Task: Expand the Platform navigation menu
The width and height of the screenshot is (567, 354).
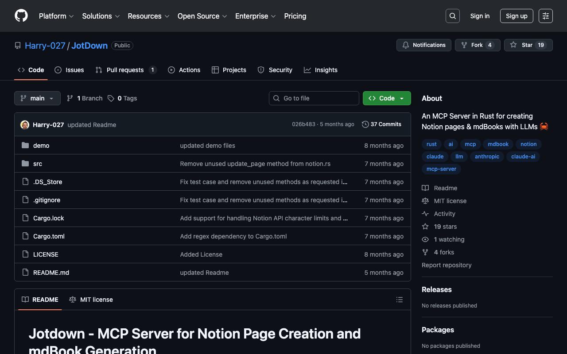Action: point(56,16)
